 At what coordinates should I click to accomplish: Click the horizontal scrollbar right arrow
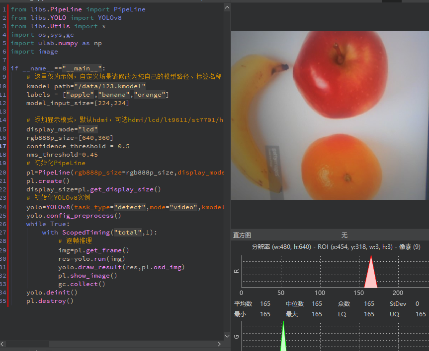coord(220,344)
